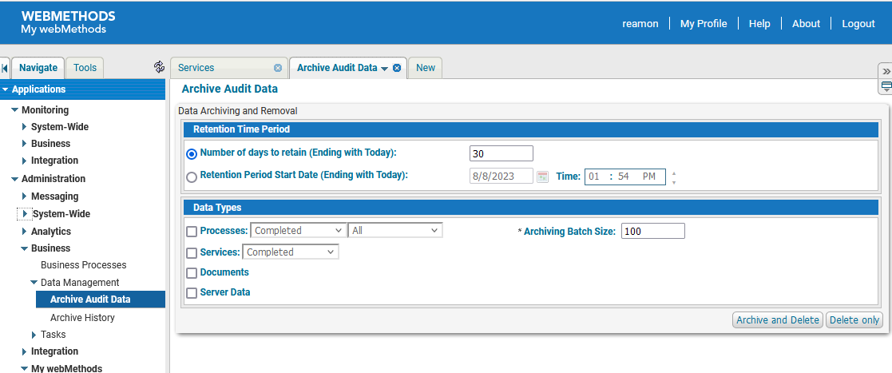Open the Help link
The width and height of the screenshot is (892, 373).
pyautogui.click(x=759, y=23)
